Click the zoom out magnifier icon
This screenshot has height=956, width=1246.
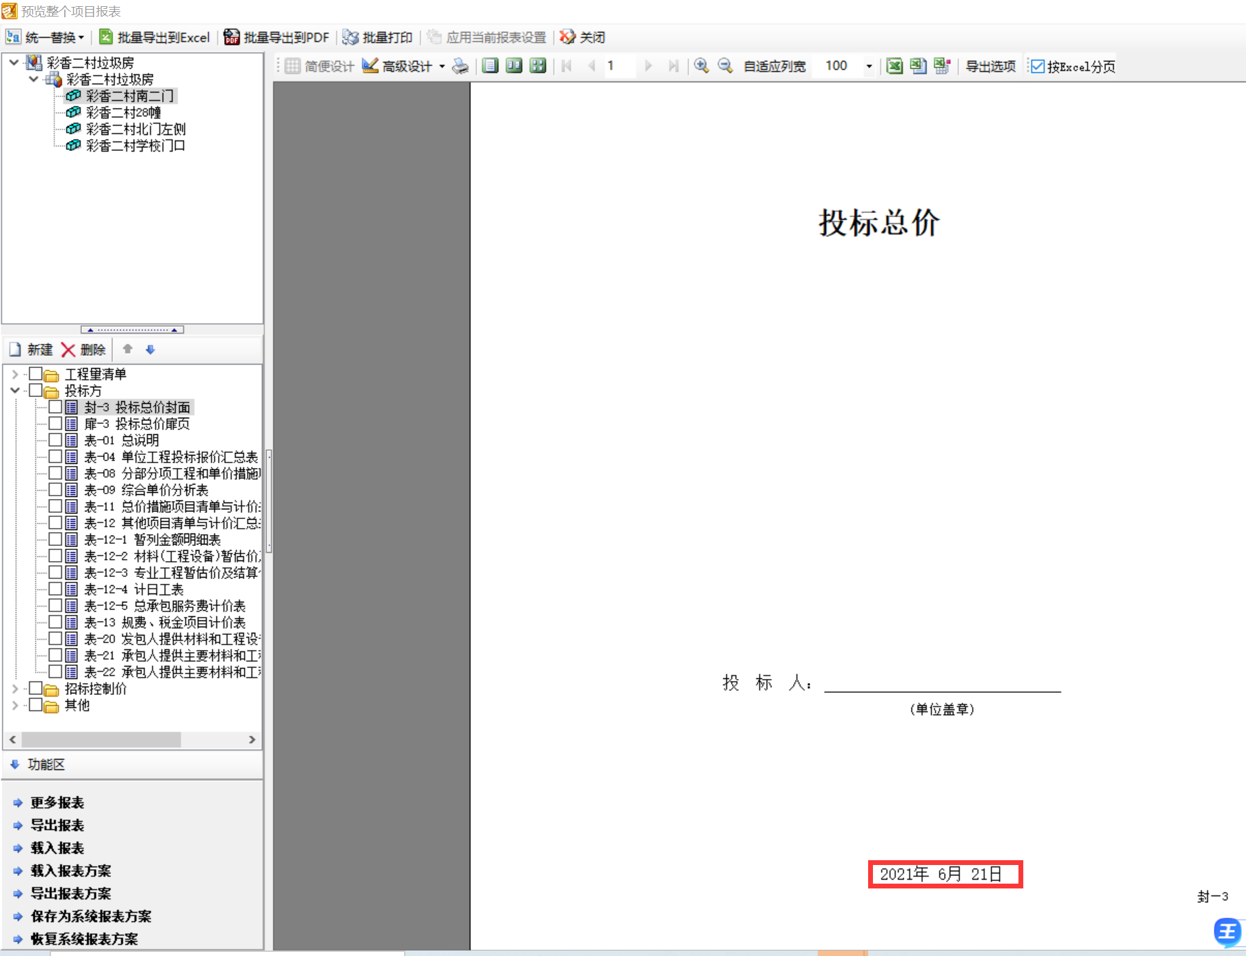(725, 65)
